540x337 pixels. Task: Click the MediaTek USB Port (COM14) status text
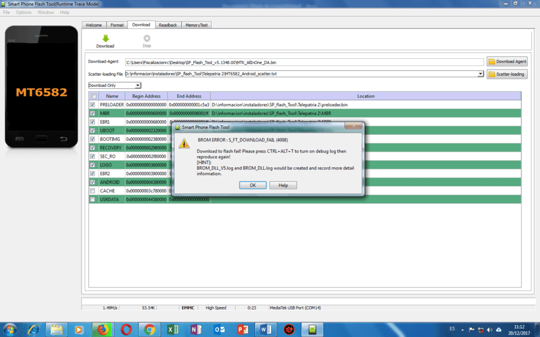295,308
